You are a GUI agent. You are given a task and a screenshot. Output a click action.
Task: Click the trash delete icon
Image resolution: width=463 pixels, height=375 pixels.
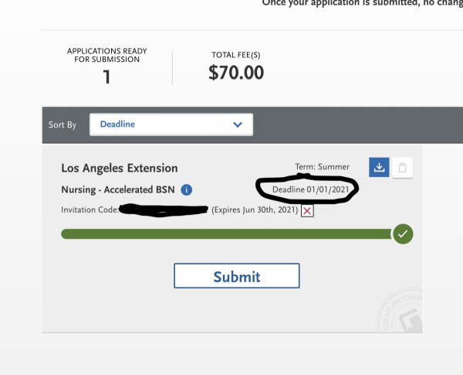(401, 167)
